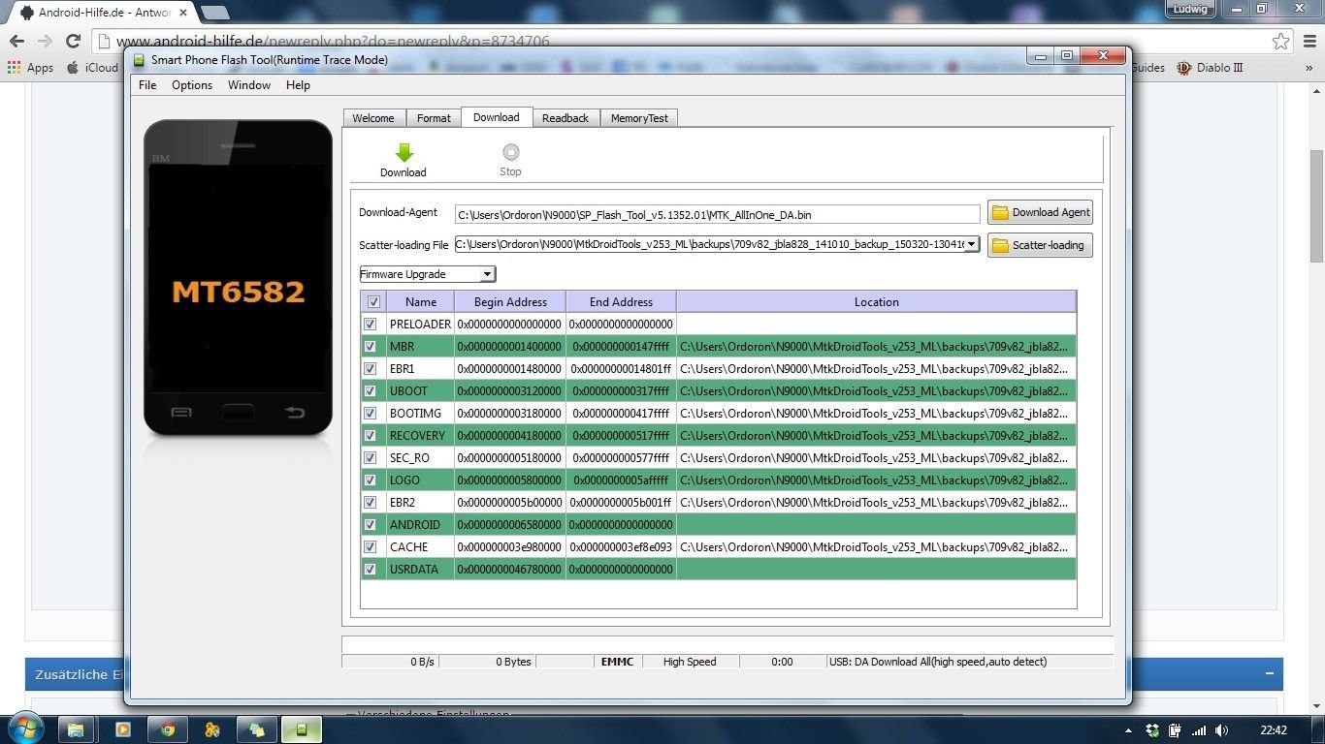1325x744 pixels.
Task: Open the iCloud bookmark in Chrome
Action: 92,68
